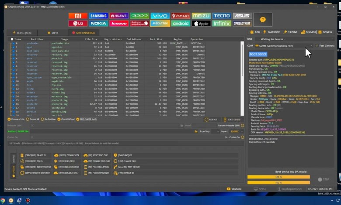Open the Apple brand section
Image resolution: width=341 pixels, height=205 pixels.
coord(201,24)
